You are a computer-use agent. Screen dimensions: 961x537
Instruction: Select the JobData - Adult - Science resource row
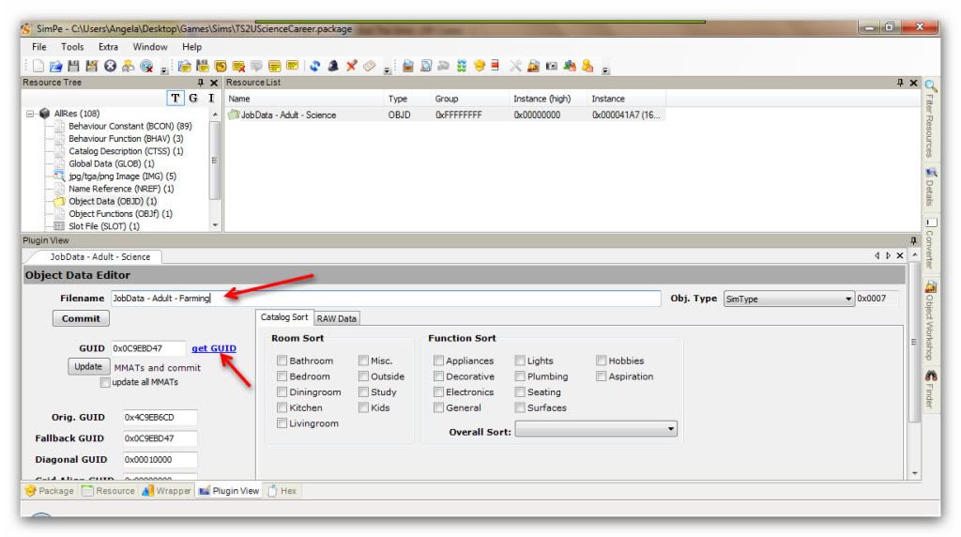click(446, 115)
